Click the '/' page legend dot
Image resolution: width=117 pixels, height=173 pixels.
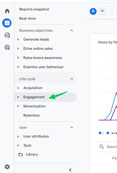(x=100, y=133)
